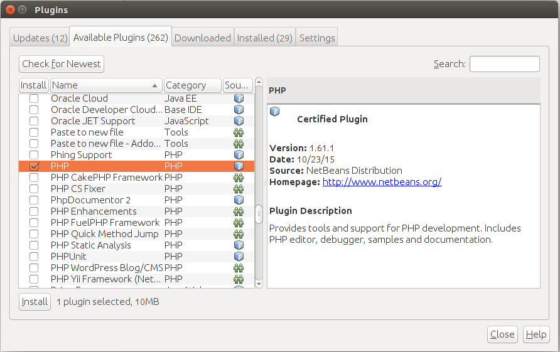Viewport: 560px width, 352px height.
Task: Check the Oracle JET Support checkbox
Action: coord(34,121)
